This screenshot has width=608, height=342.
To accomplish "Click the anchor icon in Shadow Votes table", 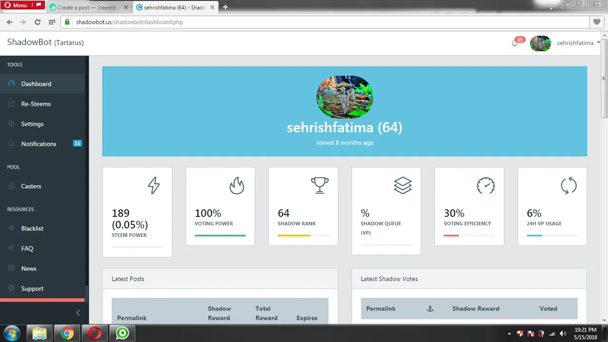I will point(430,309).
